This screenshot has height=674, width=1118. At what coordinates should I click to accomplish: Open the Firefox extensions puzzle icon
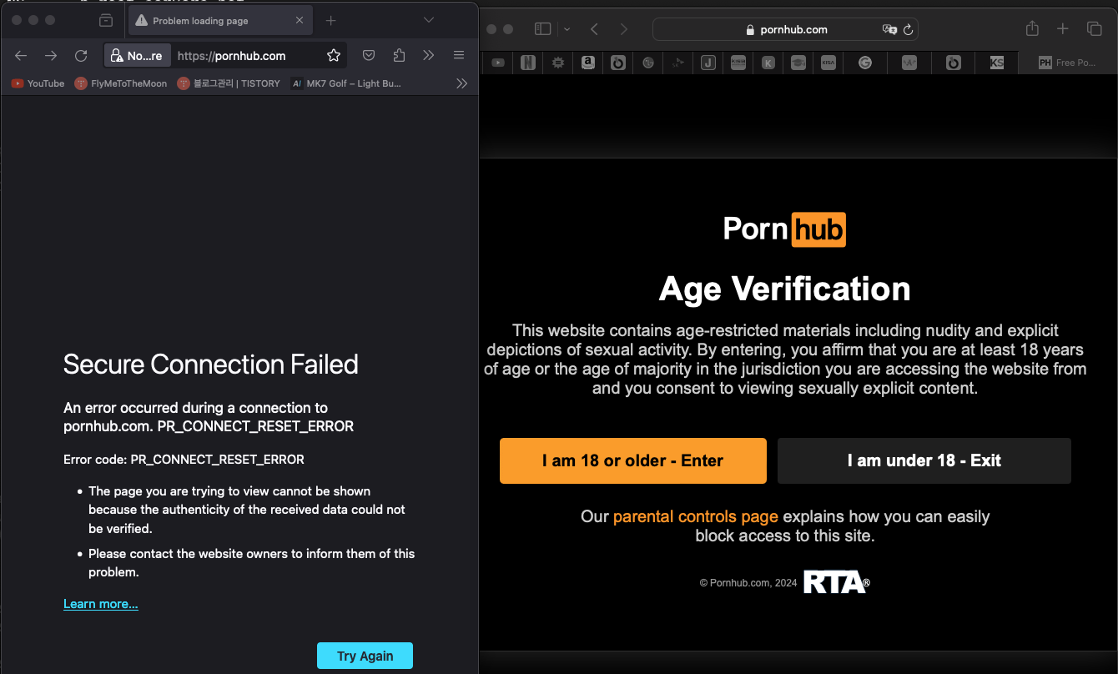coord(399,56)
